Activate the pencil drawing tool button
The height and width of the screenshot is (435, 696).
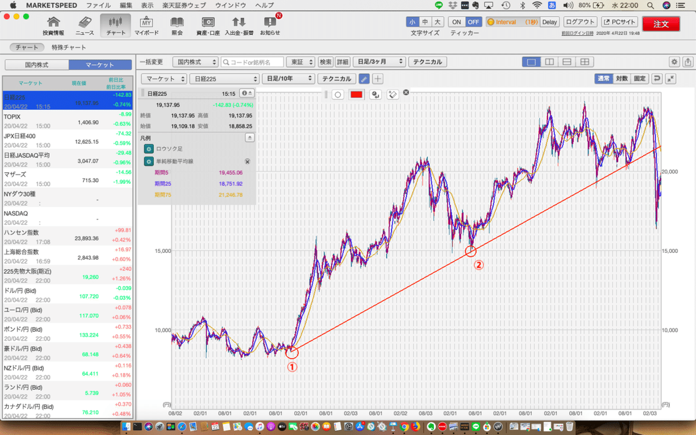click(364, 78)
